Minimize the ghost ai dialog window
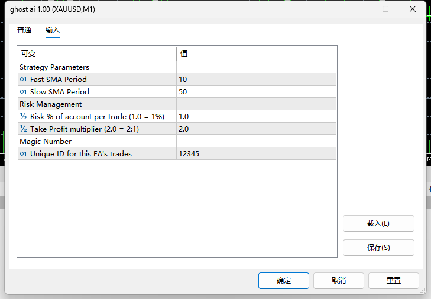The image size is (431, 299). [359, 9]
